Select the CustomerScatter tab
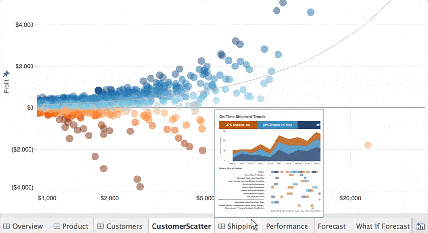The height and width of the screenshot is (233, 428). (181, 226)
